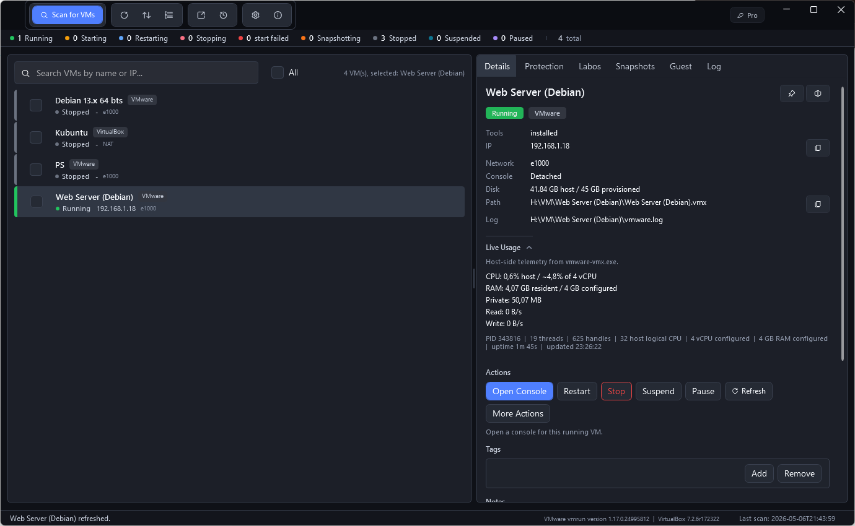855x526 pixels.
Task: Click the Open Console button
Action: (x=519, y=391)
